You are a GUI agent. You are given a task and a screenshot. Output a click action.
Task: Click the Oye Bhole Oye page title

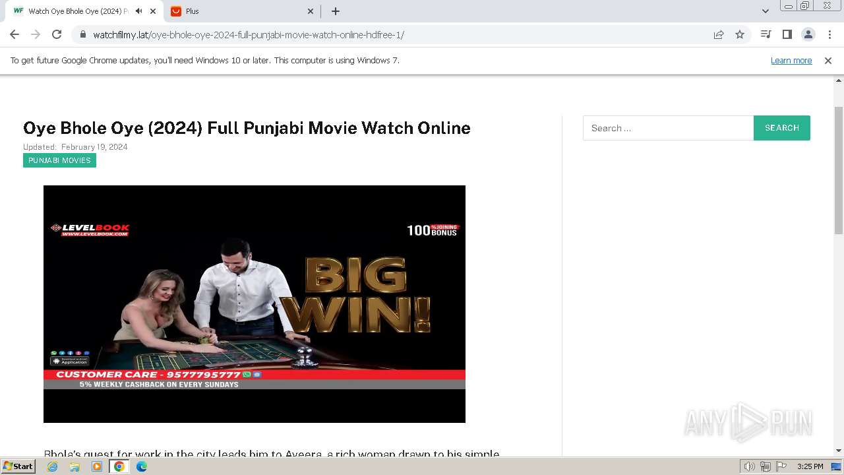coord(247,128)
